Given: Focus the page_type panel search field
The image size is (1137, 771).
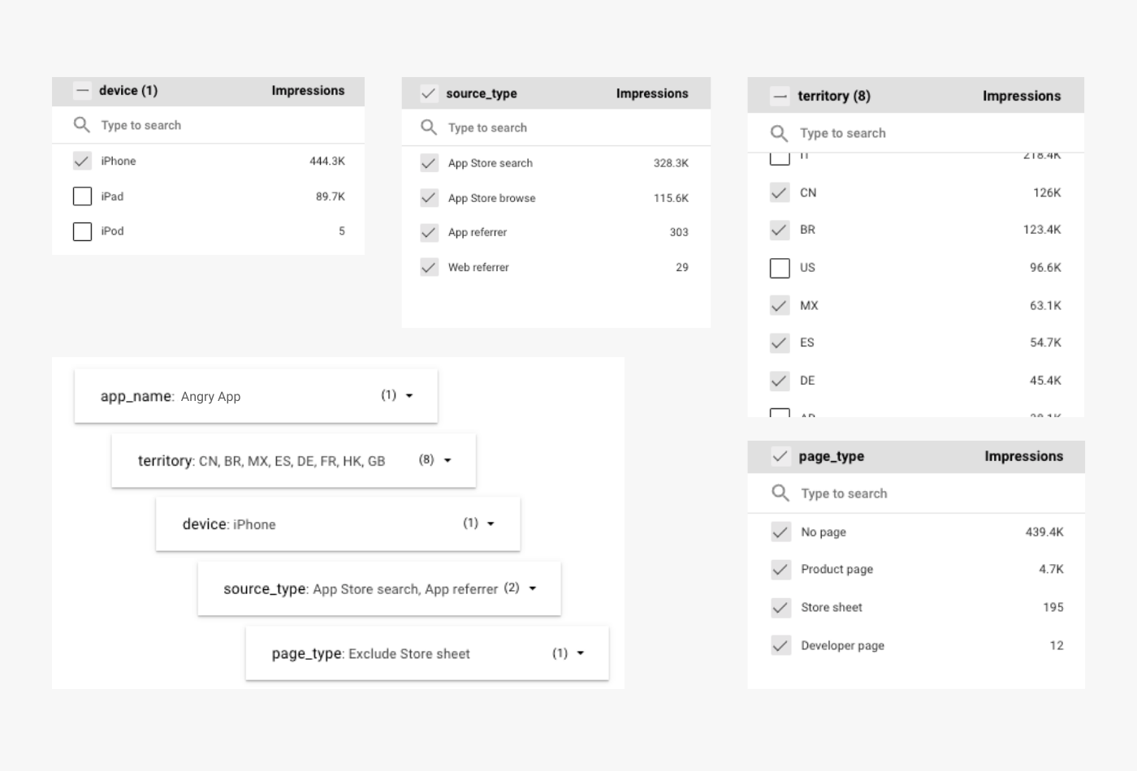Looking at the screenshot, I should click(916, 493).
